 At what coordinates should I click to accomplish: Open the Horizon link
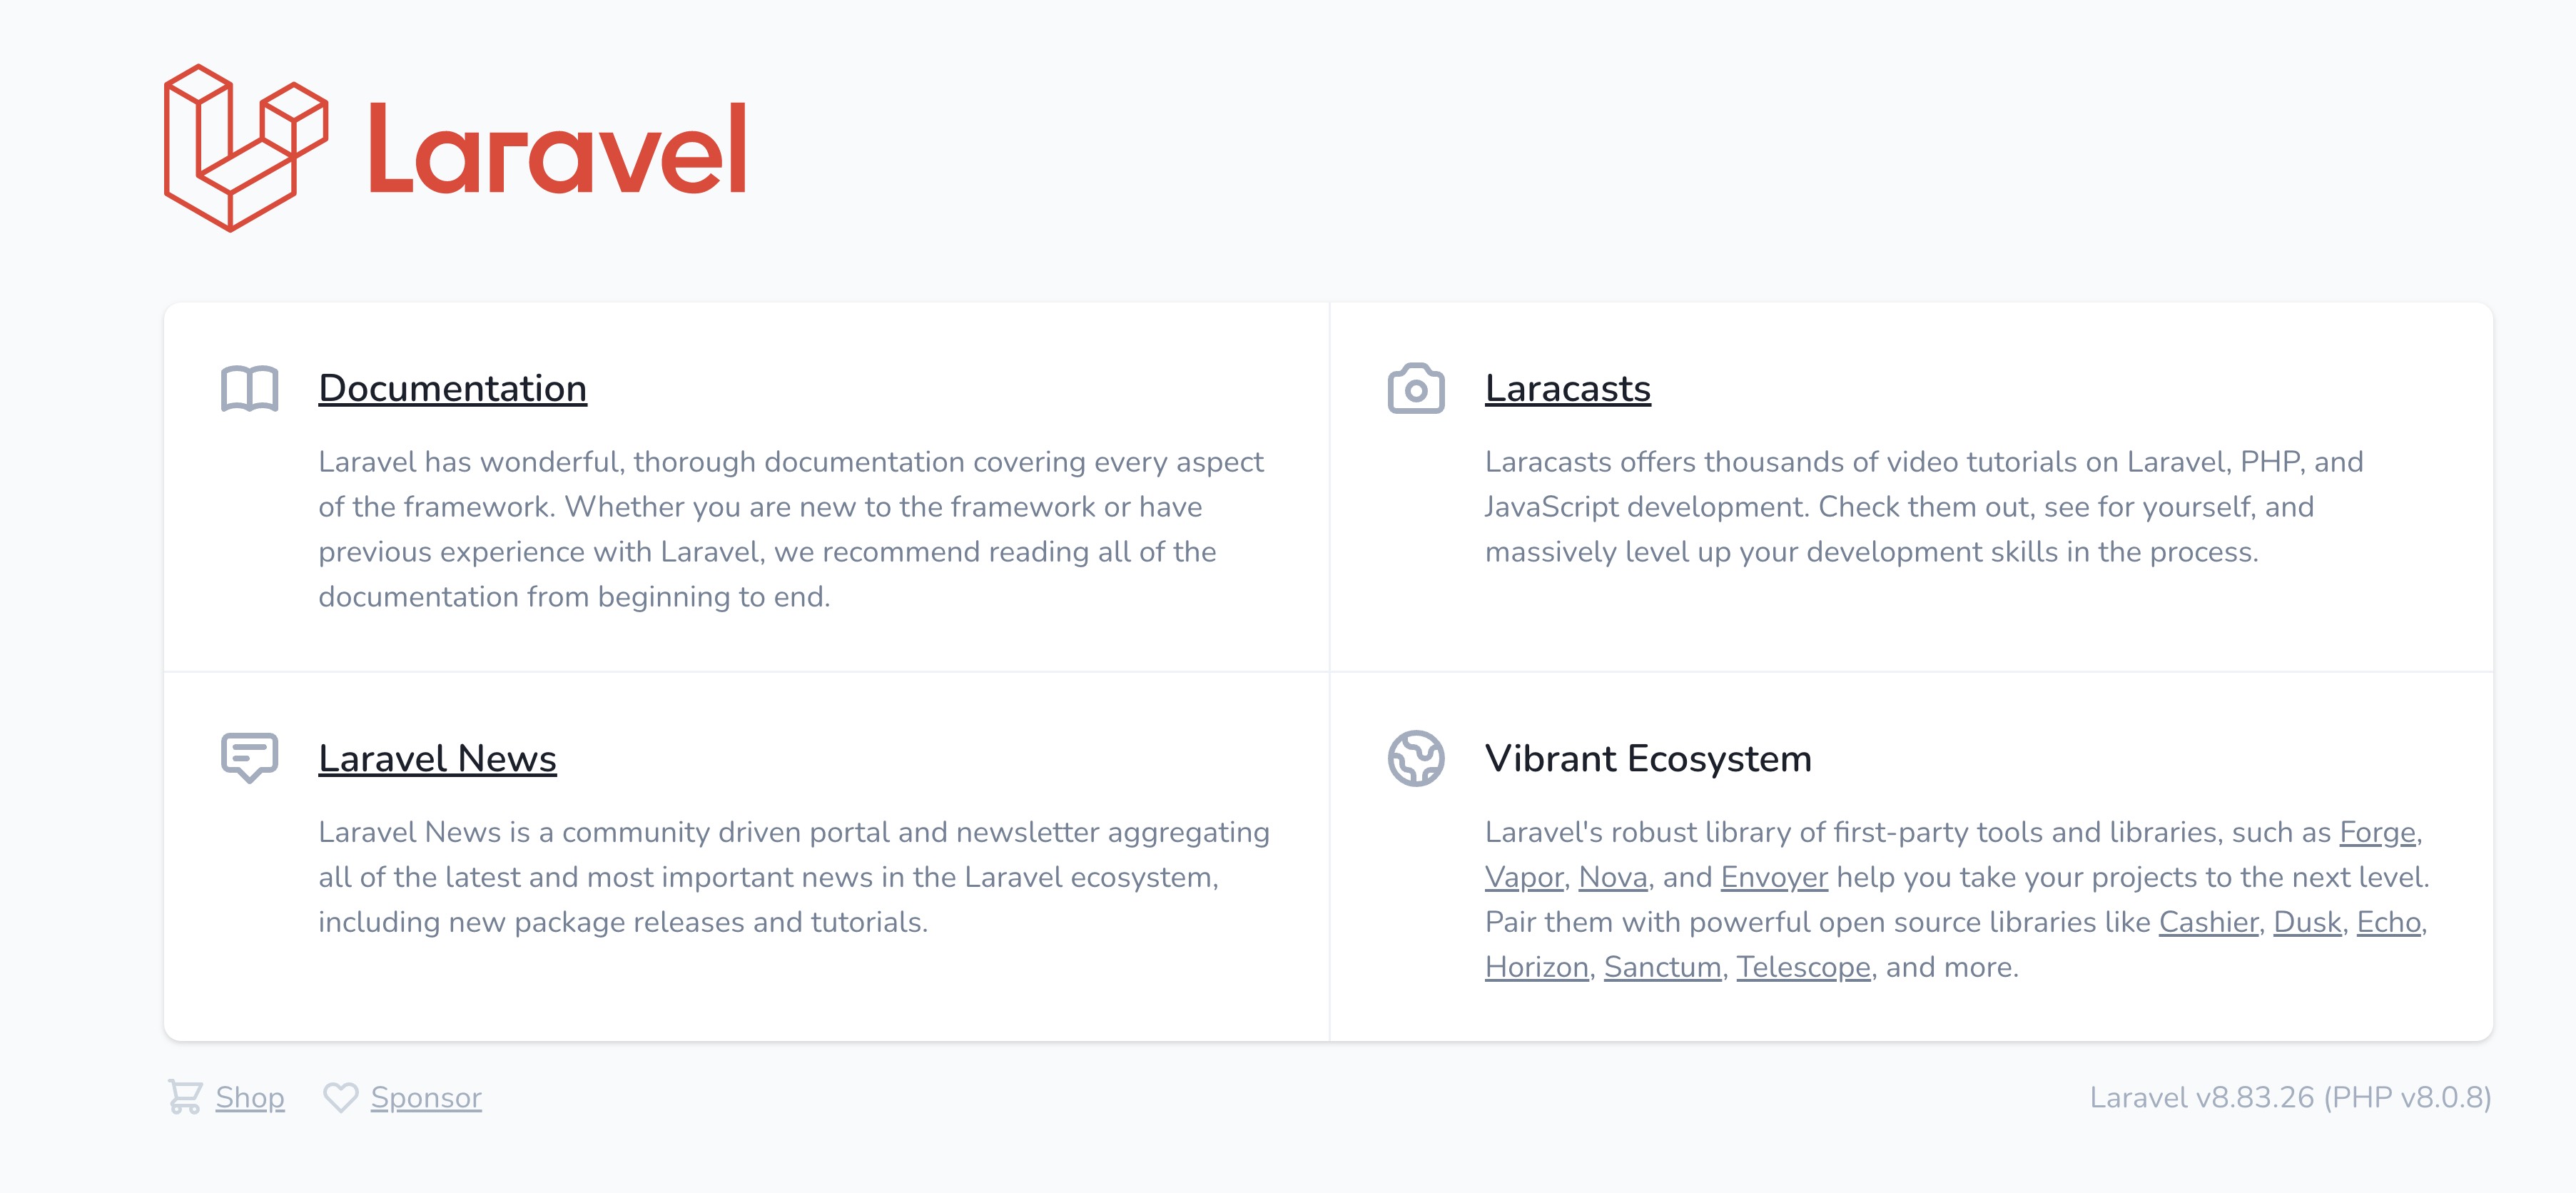coord(1536,967)
